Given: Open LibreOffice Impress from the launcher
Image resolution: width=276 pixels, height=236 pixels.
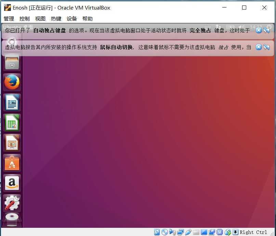Looking at the screenshot, I should pos(12,143).
